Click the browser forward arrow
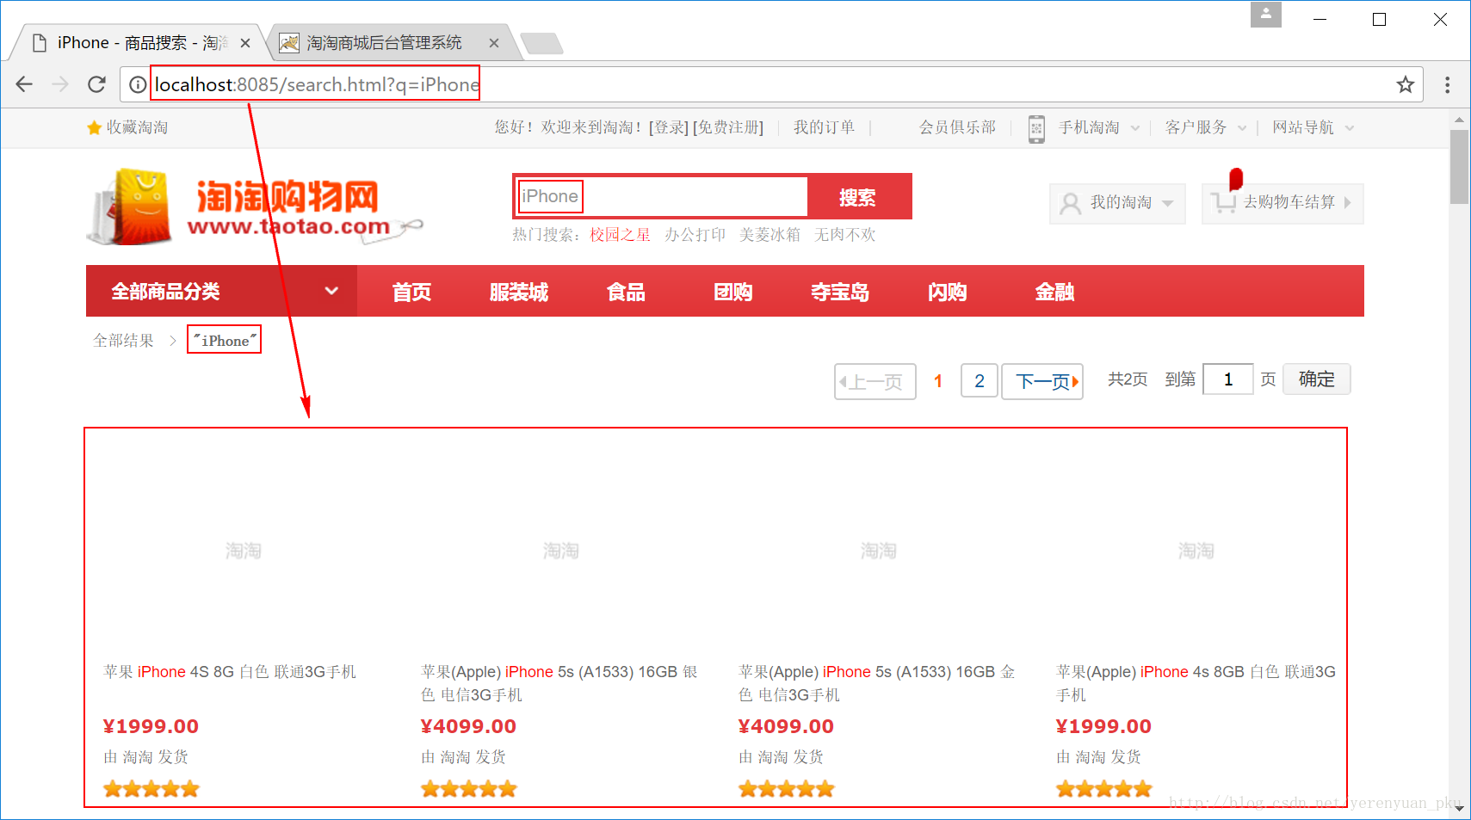This screenshot has height=820, width=1471. point(59,84)
